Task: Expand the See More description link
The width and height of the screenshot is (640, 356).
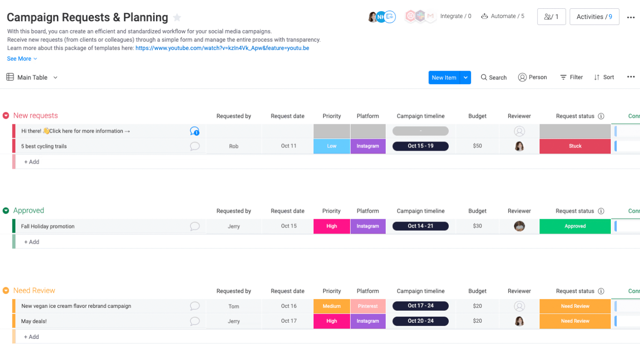Action: 22,59
